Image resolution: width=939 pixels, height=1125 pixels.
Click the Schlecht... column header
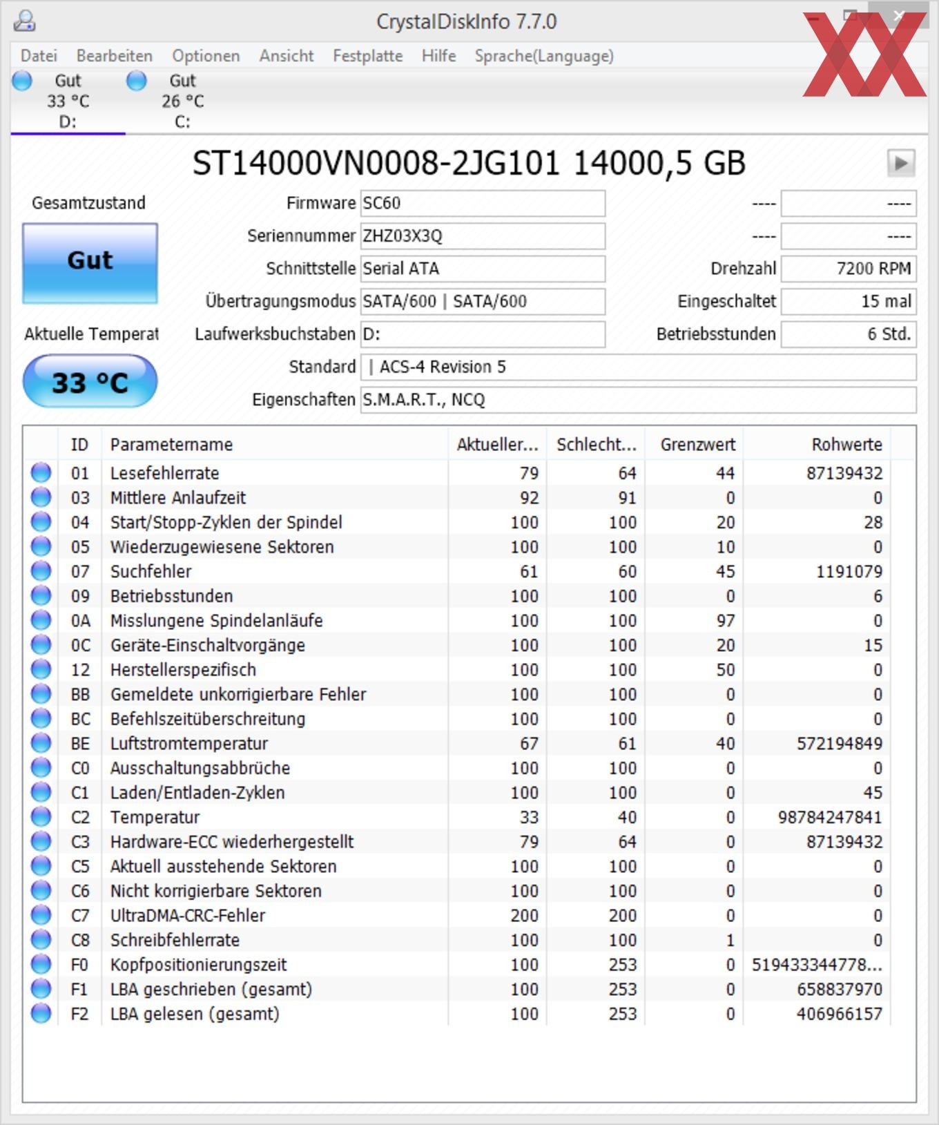pos(596,444)
